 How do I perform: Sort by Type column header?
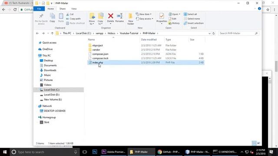168,39
